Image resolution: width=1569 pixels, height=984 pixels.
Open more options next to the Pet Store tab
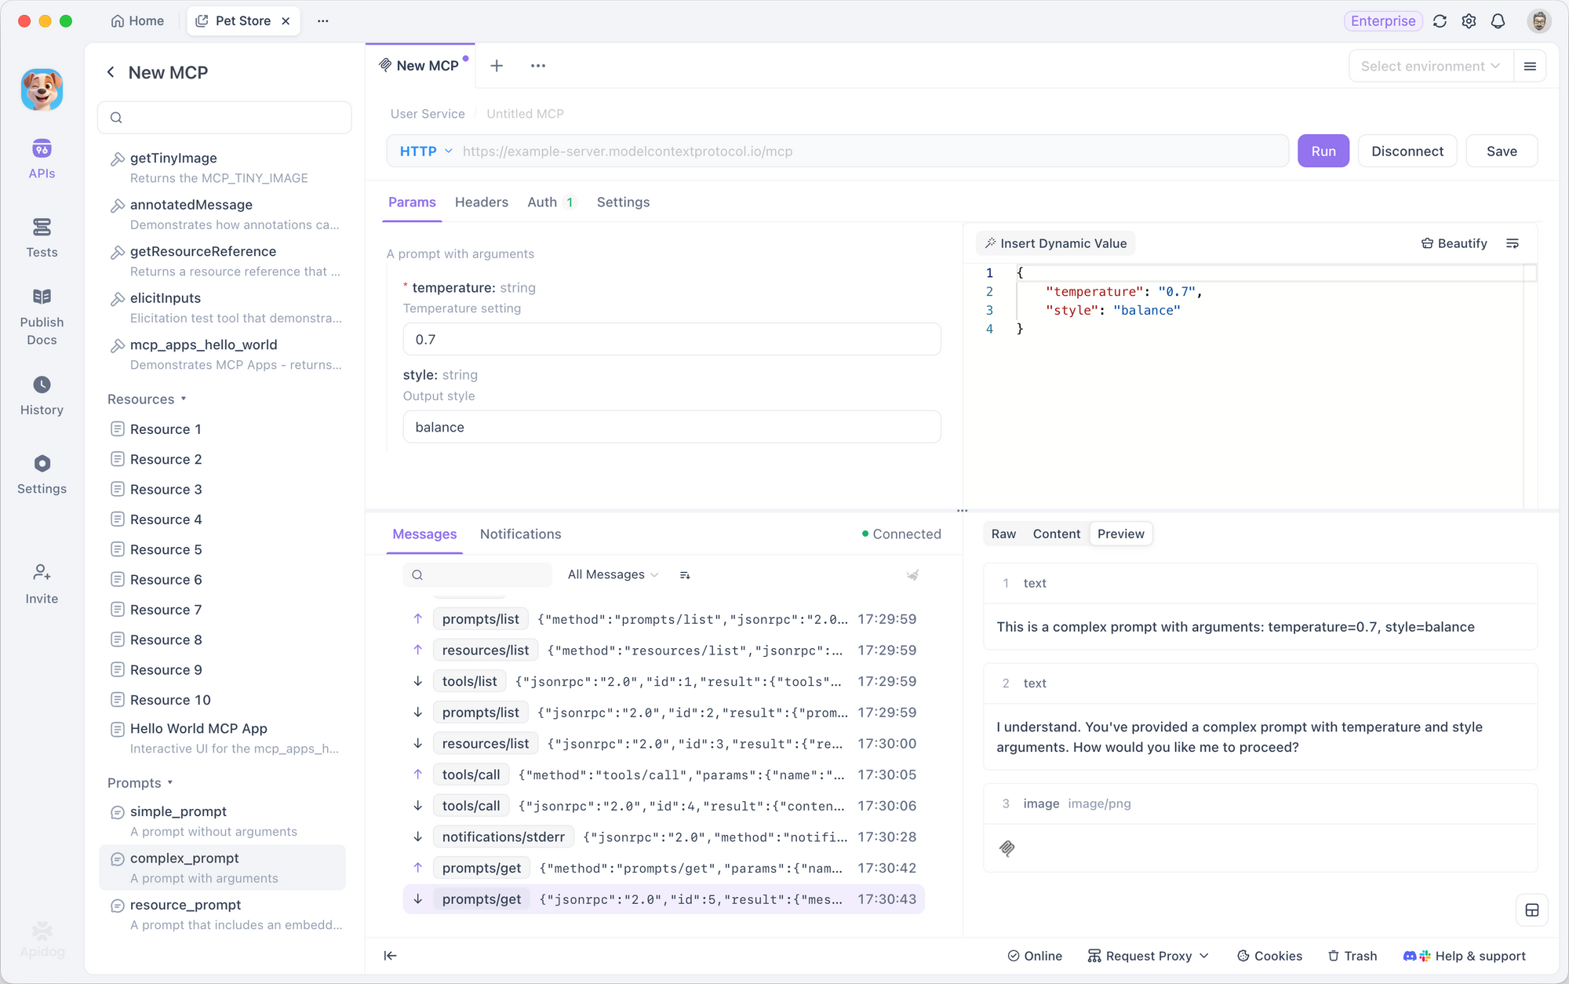coord(323,21)
